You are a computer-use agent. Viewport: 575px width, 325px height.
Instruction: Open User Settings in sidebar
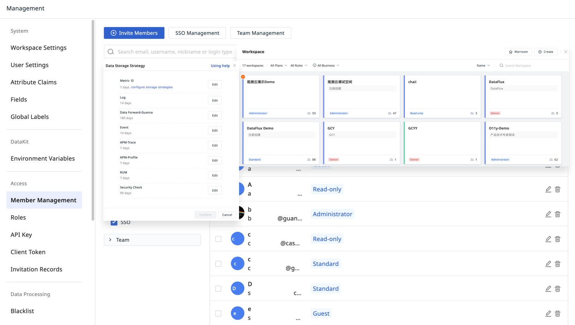click(x=30, y=65)
